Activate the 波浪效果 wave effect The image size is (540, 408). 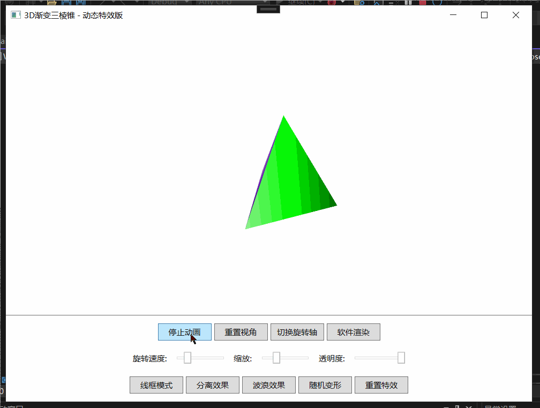point(269,385)
